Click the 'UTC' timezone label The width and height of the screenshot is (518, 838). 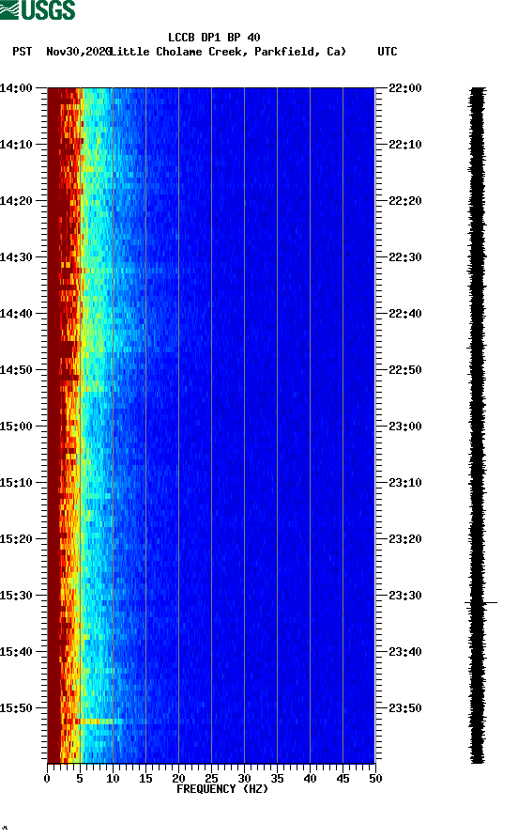tap(388, 52)
